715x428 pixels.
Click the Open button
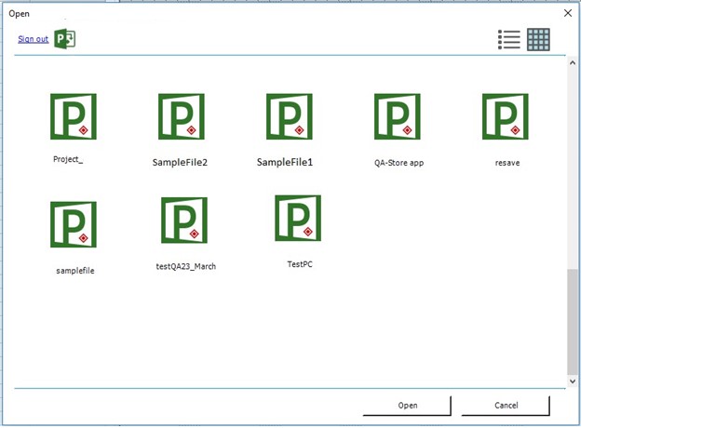[x=407, y=406]
